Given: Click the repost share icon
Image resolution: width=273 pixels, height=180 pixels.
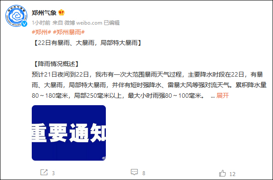Looking at the screenshot, I should point(44,173).
